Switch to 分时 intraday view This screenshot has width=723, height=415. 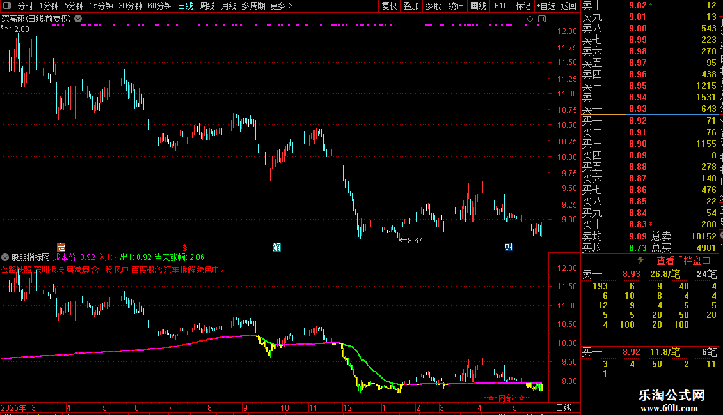coord(26,6)
